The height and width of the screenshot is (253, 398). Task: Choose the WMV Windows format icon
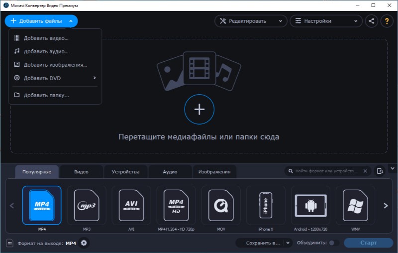point(355,205)
